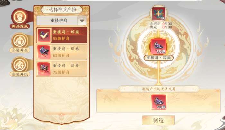This screenshot has width=225, height=130.
Task: Click the 重楼肩·阆界 item icon
Action: pyautogui.click(x=44, y=69)
